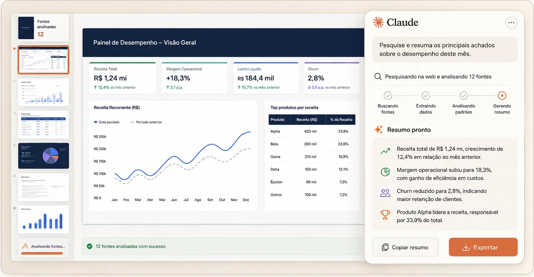Image resolution: width=534 pixels, height=277 pixels.
Task: Click the Este período legend item
Action: click(x=106, y=122)
